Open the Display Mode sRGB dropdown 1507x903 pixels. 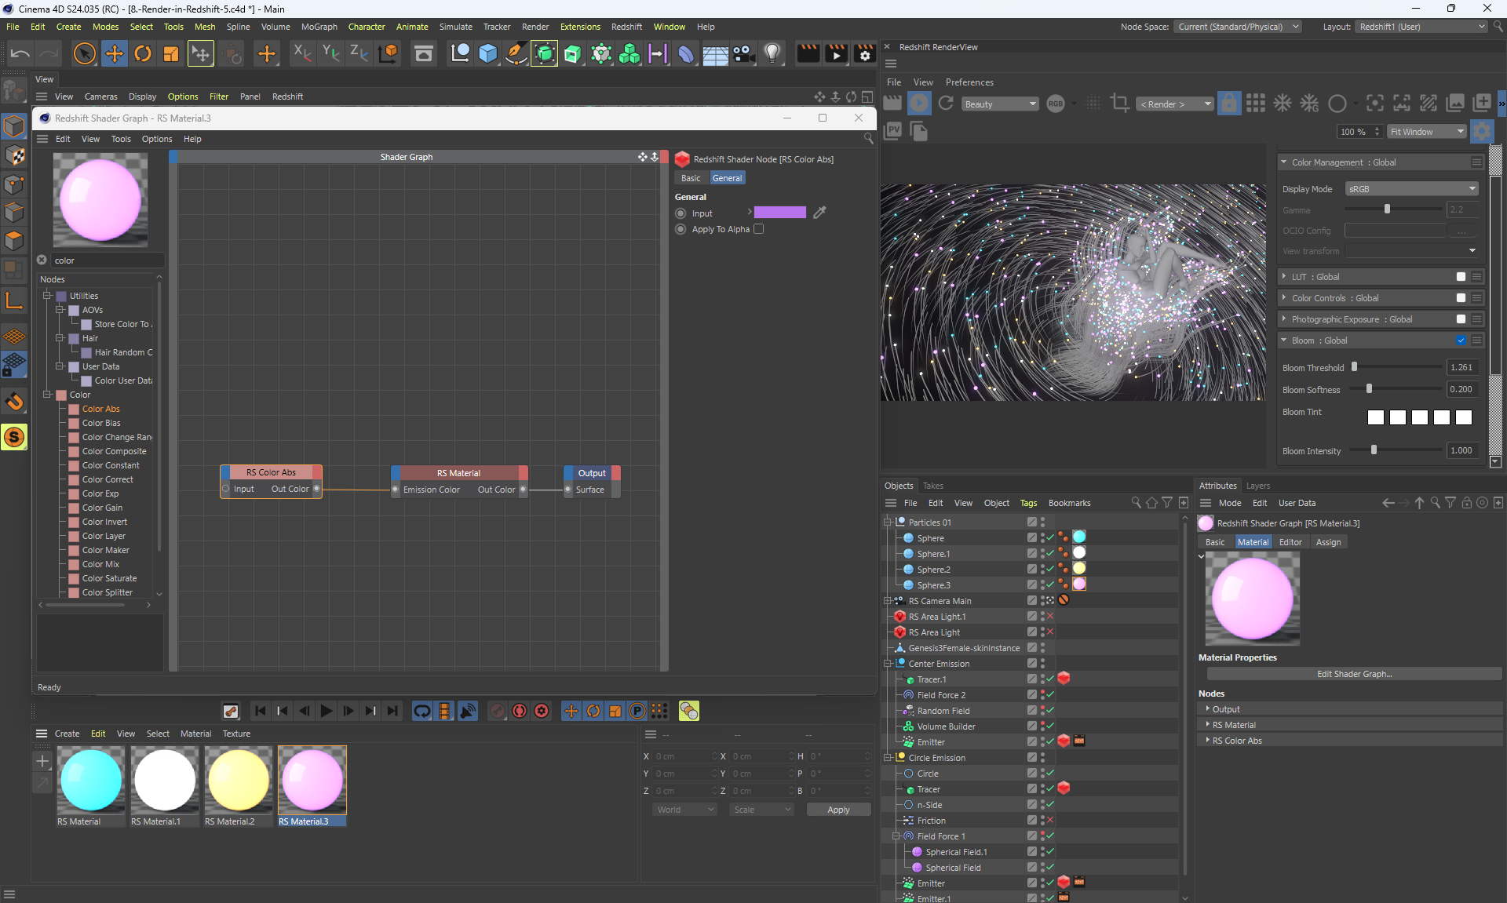point(1411,189)
